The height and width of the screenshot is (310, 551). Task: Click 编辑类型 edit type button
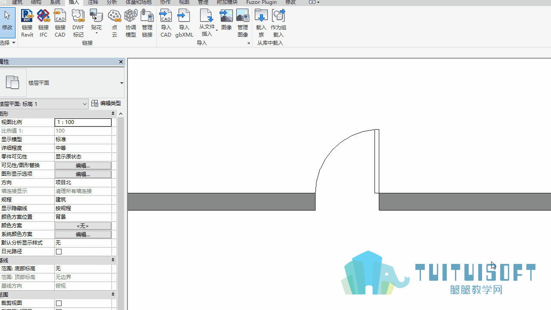[x=106, y=103]
